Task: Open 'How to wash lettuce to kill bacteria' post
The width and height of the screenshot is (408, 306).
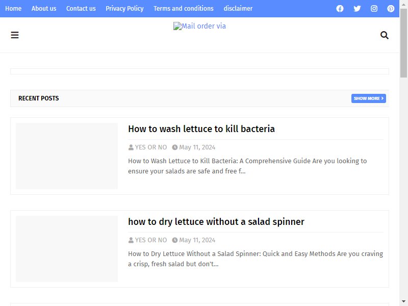Action: [x=201, y=129]
